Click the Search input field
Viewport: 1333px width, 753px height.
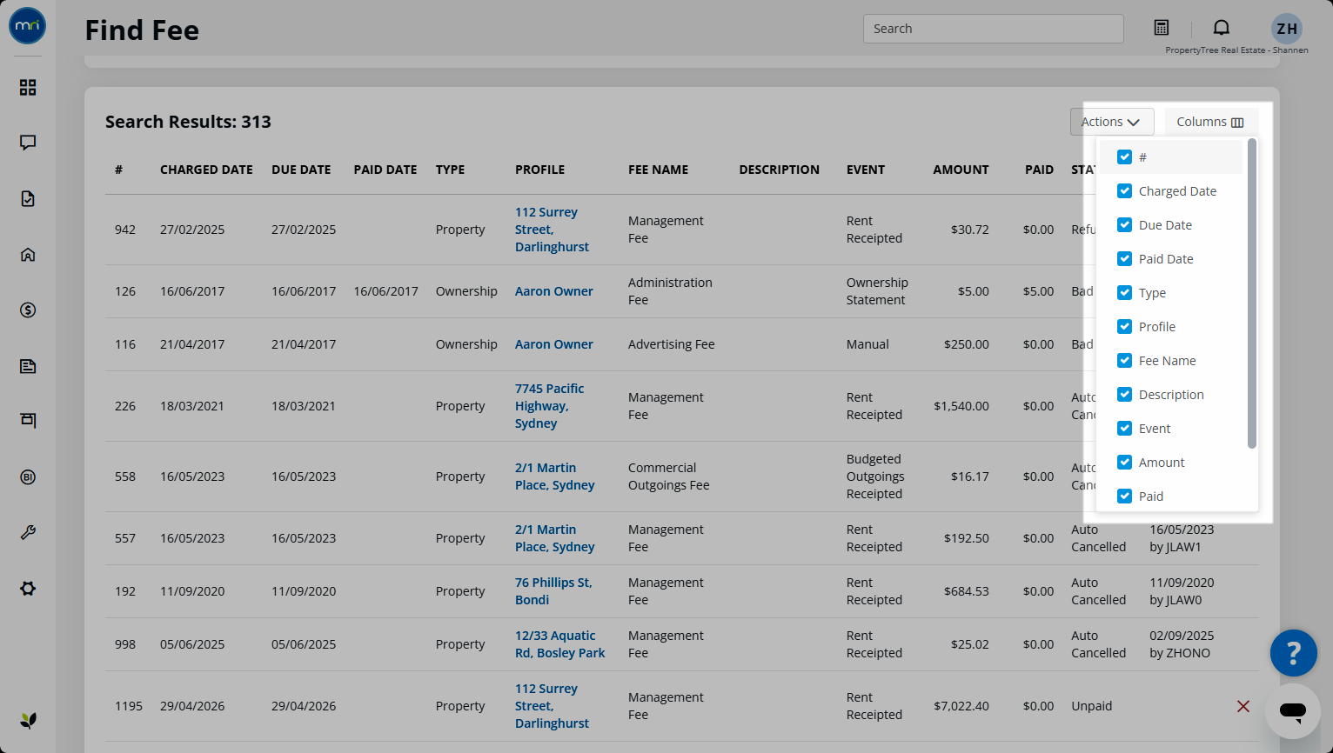(x=994, y=29)
